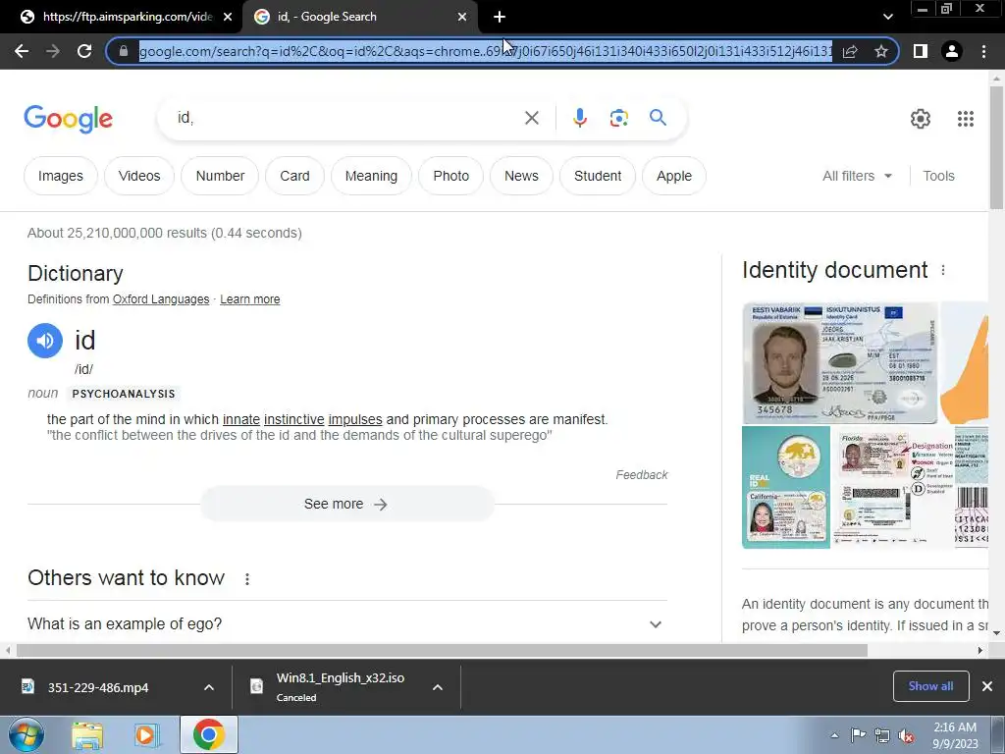This screenshot has height=754, width=1005.
Task: Open California Real ID image
Action: [786, 487]
